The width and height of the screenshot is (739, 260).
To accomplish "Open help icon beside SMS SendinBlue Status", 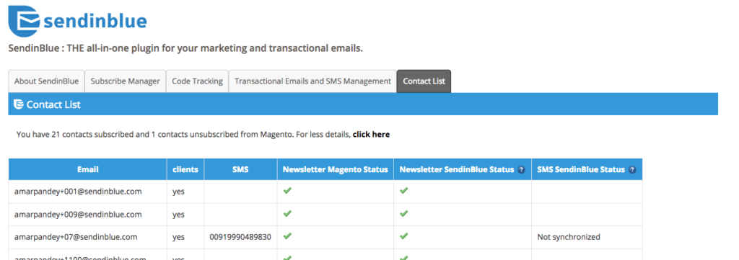I will point(632,170).
